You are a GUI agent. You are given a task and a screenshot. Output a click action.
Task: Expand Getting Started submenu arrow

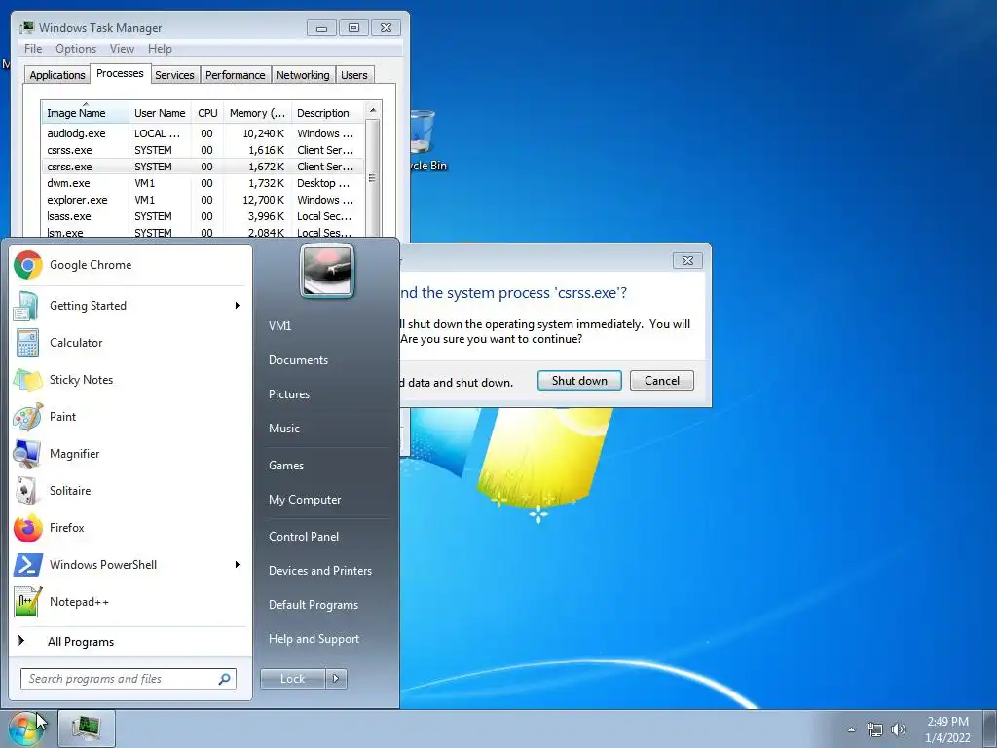click(x=238, y=306)
